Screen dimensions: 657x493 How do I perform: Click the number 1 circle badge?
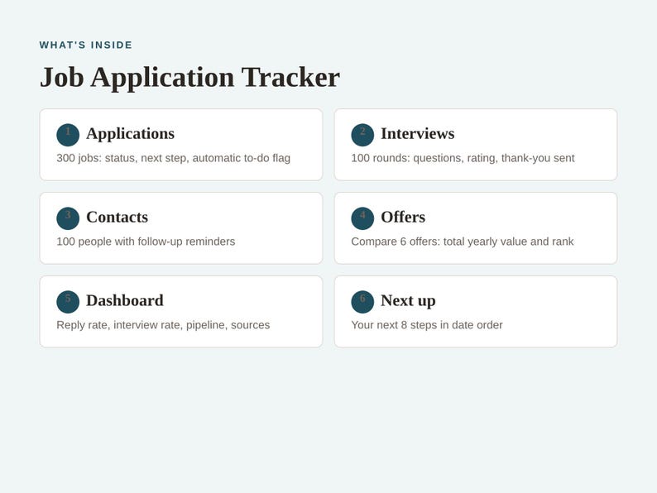(x=68, y=135)
